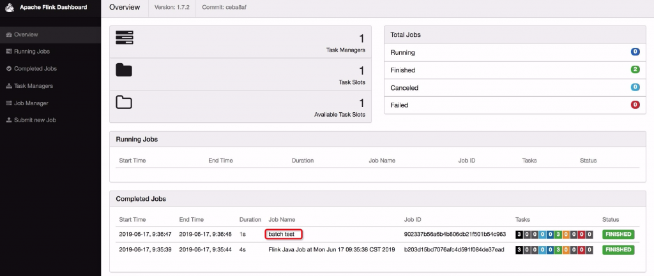Click the Task Managers count label
The height and width of the screenshot is (276, 654).
346,50
